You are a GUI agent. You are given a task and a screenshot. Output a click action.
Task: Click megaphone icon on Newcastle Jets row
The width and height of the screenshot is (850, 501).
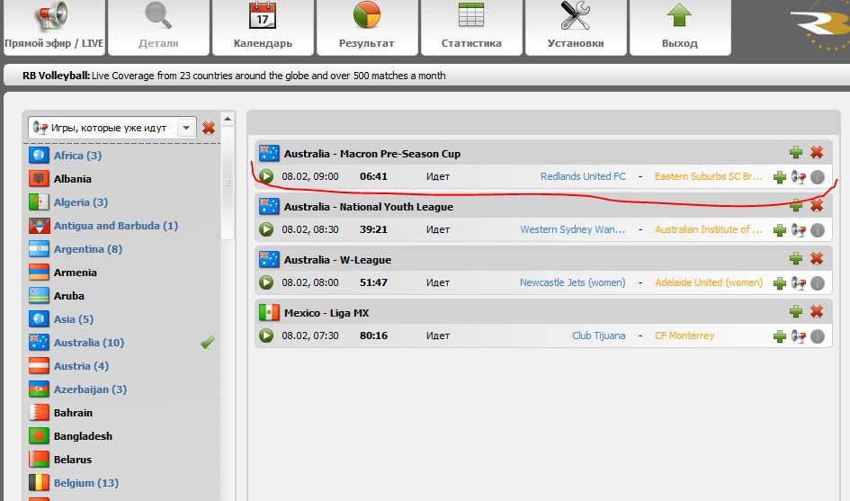[x=799, y=283]
